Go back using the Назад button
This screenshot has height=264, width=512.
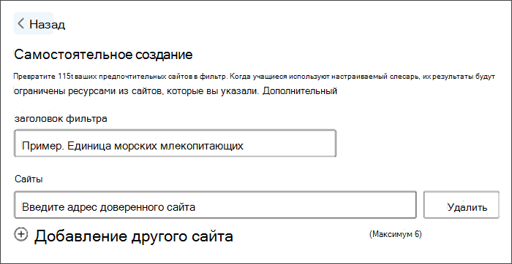click(34, 23)
